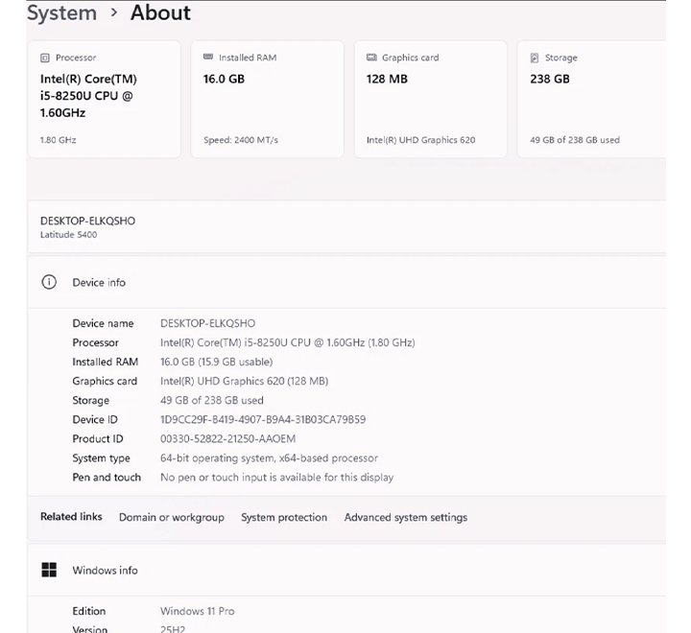Select Device name value DESKTOP-ELKQSHO
This screenshot has width=691, height=633.
coord(207,323)
